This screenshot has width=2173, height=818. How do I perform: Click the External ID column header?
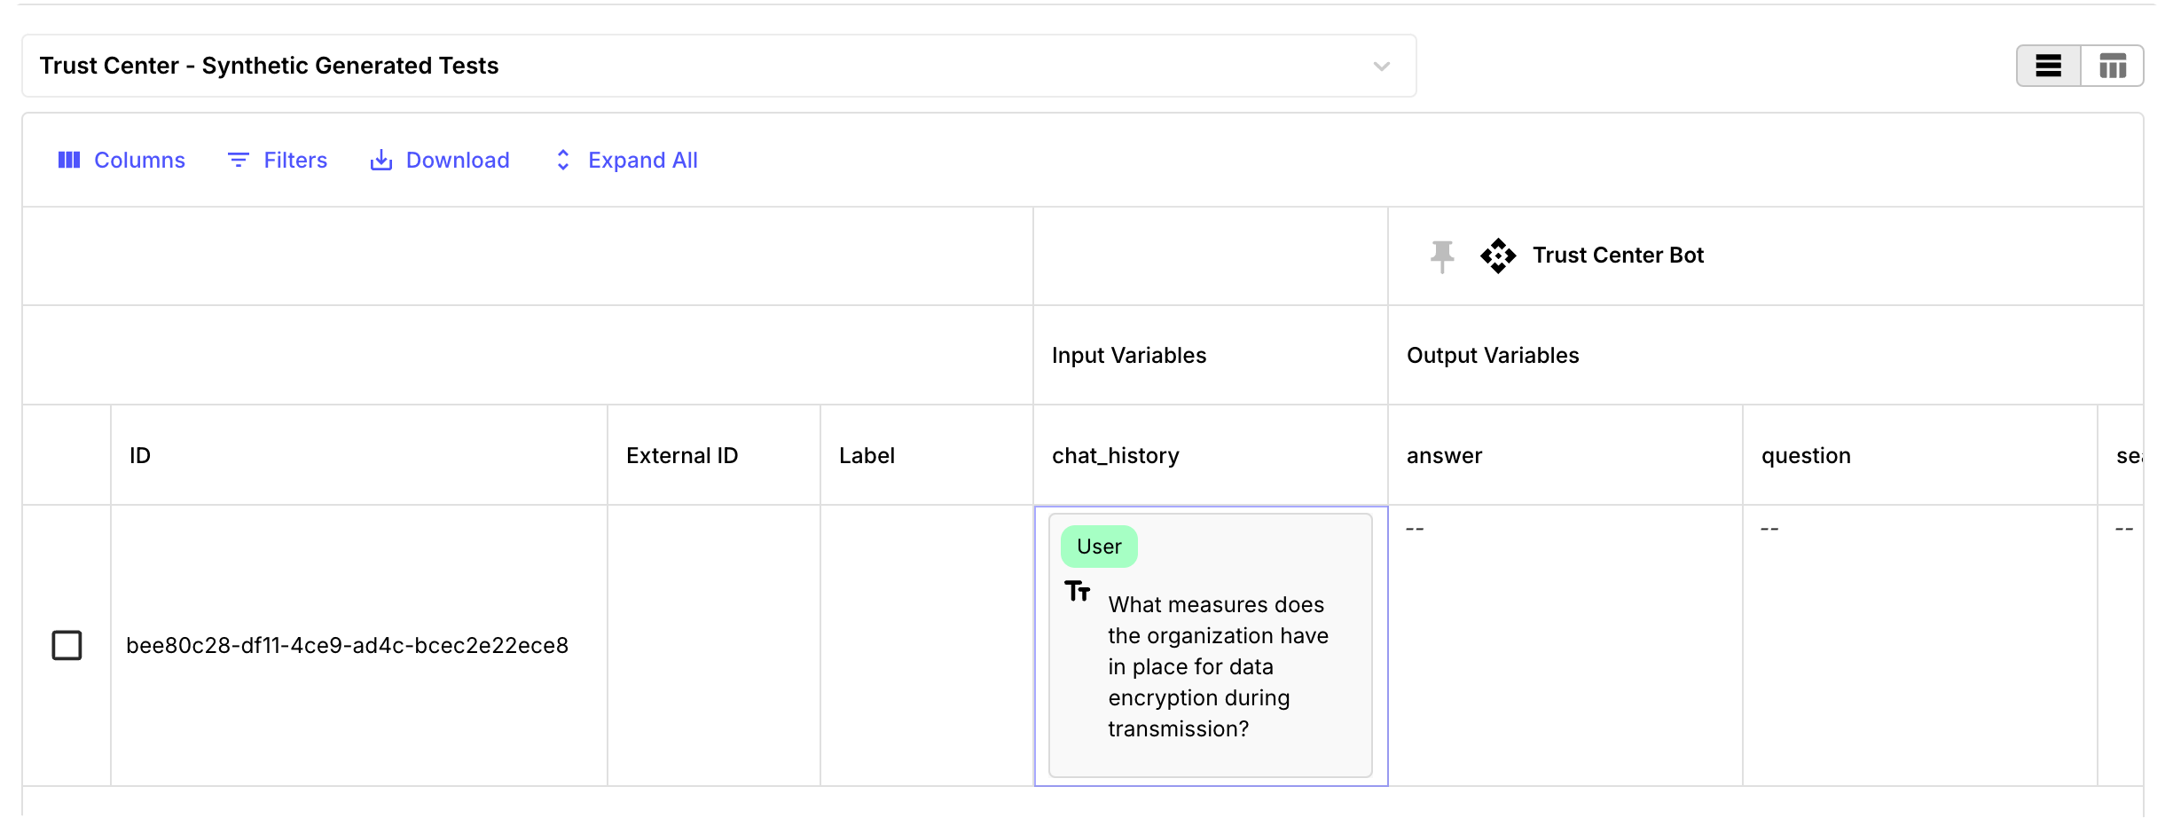[681, 455]
